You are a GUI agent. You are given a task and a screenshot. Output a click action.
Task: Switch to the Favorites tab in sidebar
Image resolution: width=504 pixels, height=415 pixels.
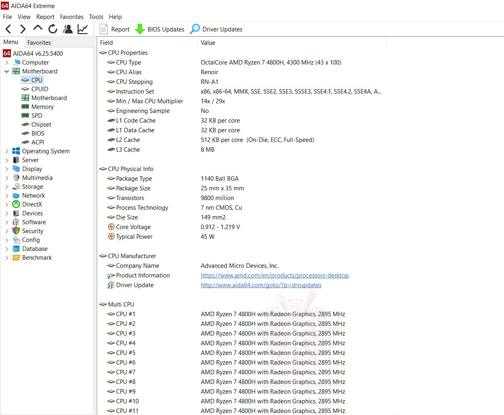pos(39,42)
